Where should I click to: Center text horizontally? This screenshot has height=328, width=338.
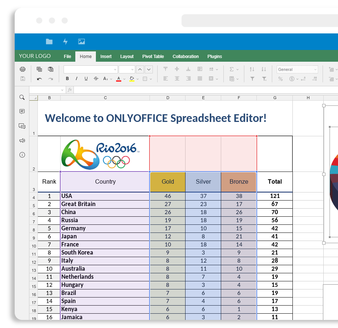point(177,79)
